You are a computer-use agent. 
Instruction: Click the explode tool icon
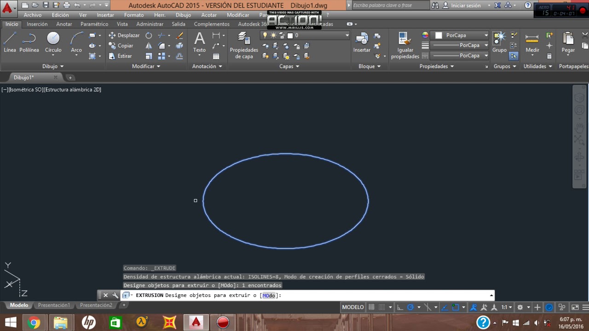(x=179, y=46)
